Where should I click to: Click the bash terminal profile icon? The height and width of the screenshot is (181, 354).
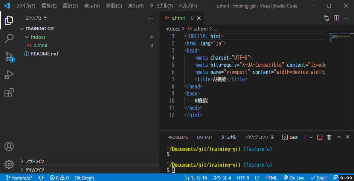coord(285,137)
